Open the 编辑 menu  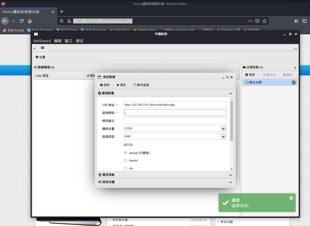(x=58, y=41)
